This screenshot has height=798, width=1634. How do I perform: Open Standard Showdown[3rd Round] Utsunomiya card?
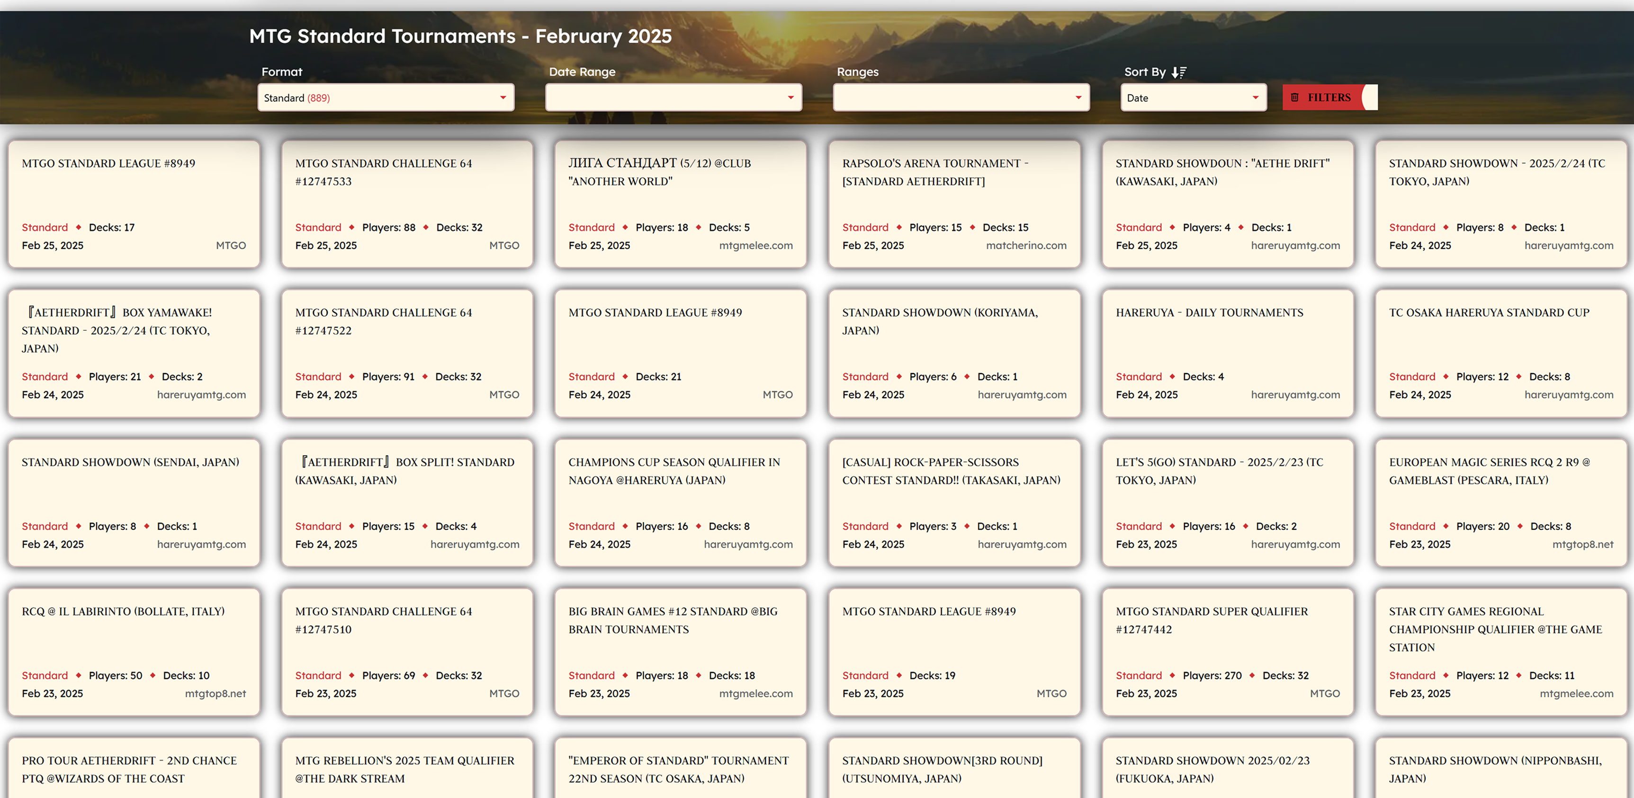954,768
